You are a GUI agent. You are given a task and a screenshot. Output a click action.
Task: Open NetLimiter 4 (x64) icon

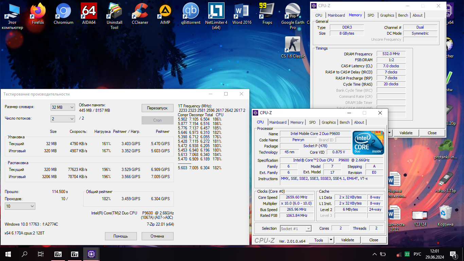click(216, 16)
